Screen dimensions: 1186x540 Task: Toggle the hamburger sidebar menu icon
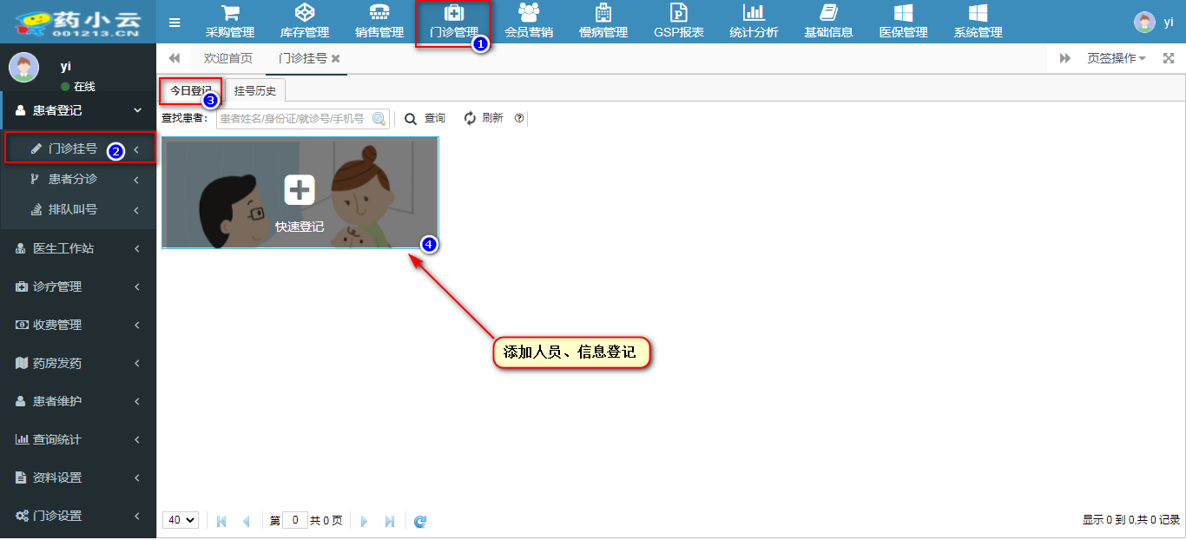(175, 23)
